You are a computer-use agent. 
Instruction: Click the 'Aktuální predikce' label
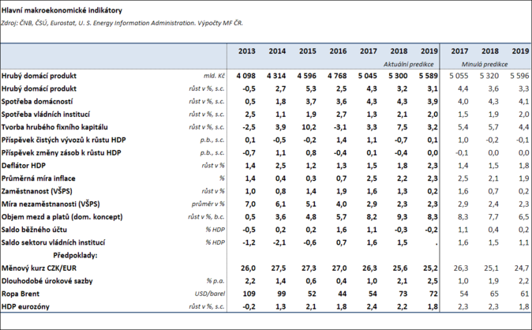[409, 64]
